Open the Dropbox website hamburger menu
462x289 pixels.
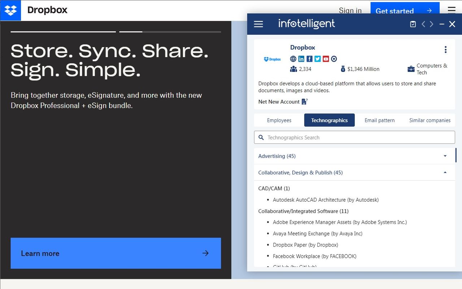click(x=452, y=10)
